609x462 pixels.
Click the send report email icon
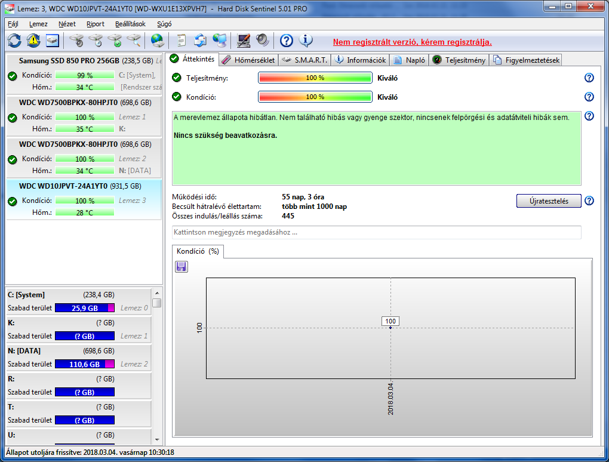click(x=201, y=41)
